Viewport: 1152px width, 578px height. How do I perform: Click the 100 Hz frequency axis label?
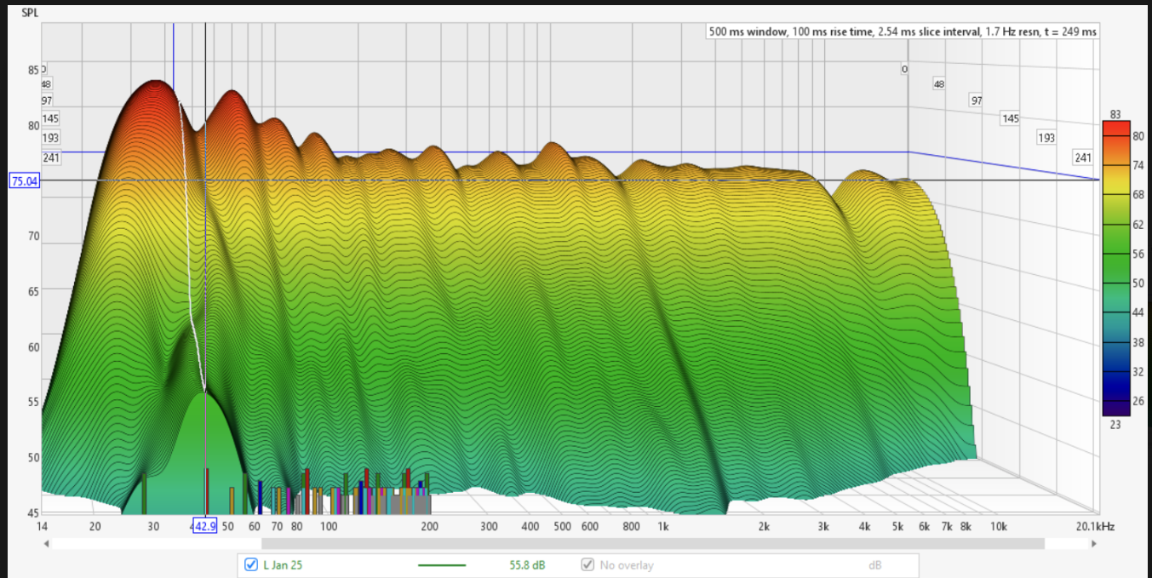pyautogui.click(x=329, y=526)
